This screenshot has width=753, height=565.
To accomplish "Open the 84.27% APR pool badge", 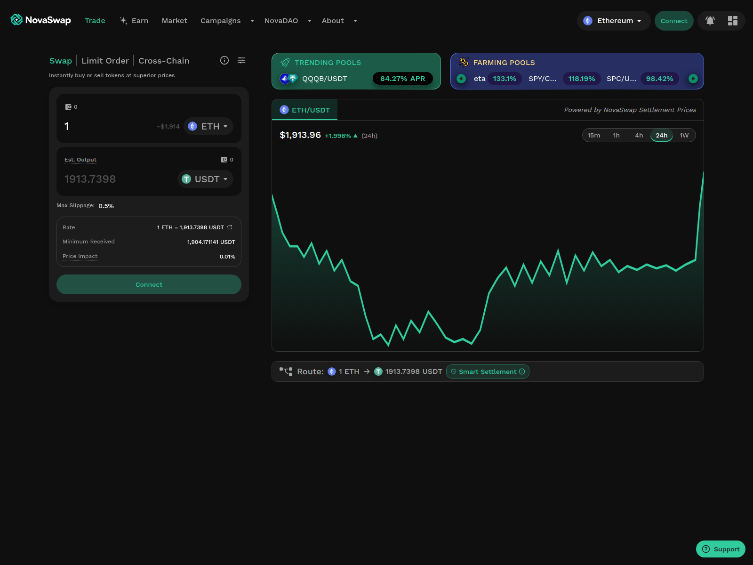I will (403, 79).
